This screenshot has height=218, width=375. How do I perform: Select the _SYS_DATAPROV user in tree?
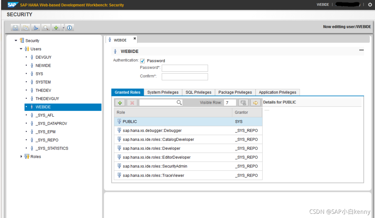pyautogui.click(x=51, y=124)
